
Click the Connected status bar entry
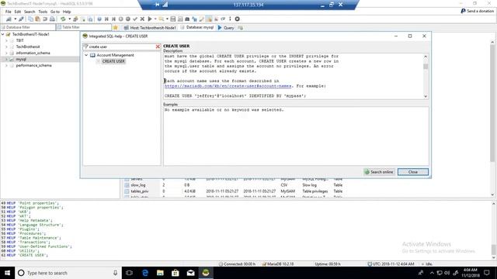[237, 263]
